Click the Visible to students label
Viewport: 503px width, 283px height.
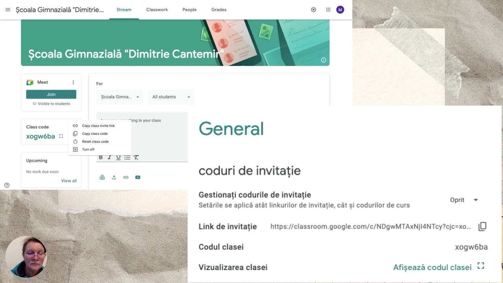(51, 104)
